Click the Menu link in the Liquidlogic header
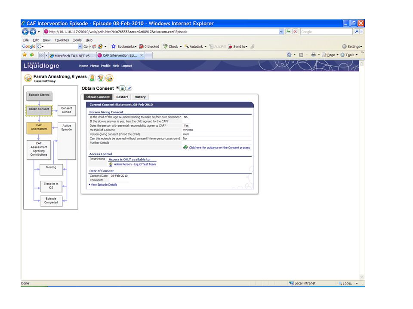The image size is (413, 309). (94, 66)
